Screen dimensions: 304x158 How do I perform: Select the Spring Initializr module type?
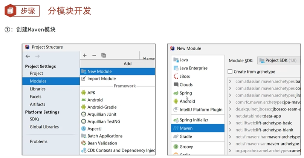tap(194, 120)
